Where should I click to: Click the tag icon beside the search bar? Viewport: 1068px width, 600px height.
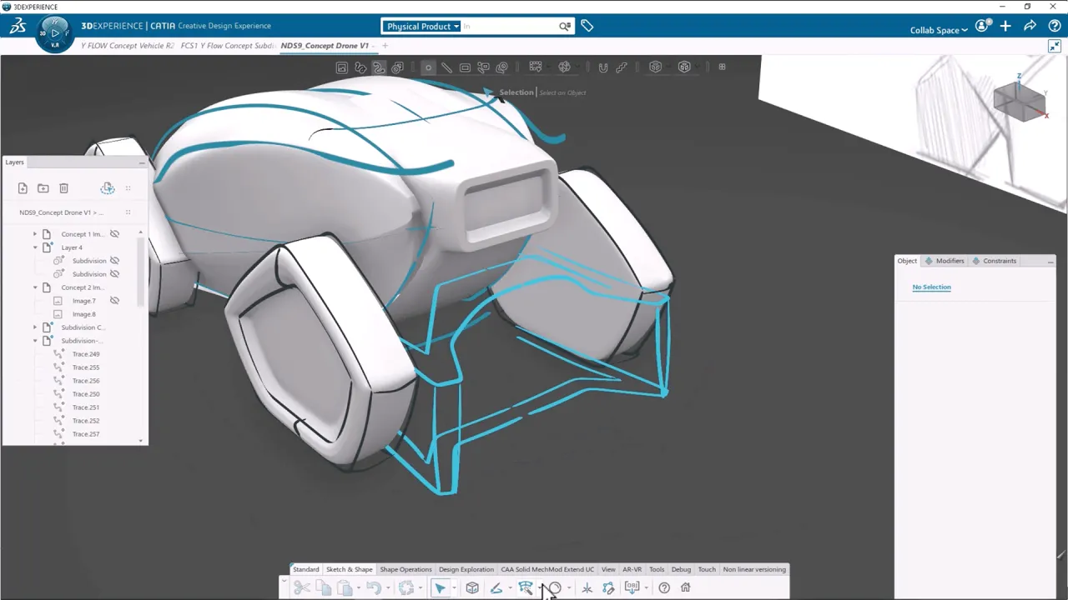pos(587,27)
